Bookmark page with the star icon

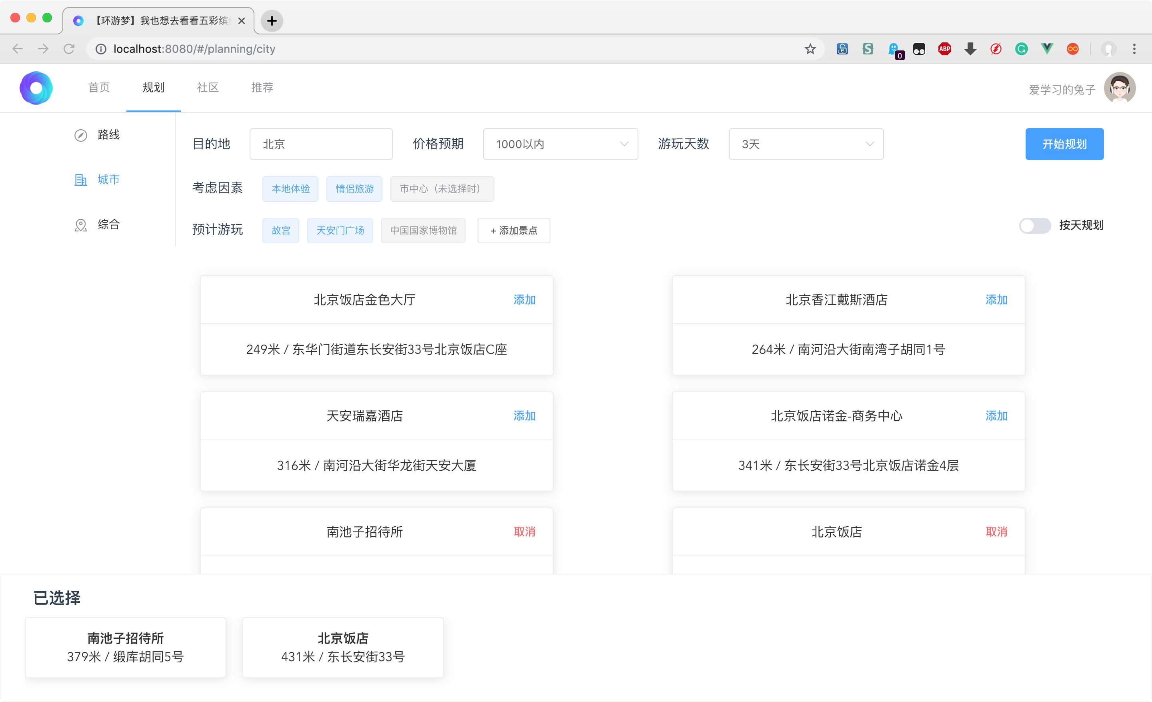(x=810, y=49)
